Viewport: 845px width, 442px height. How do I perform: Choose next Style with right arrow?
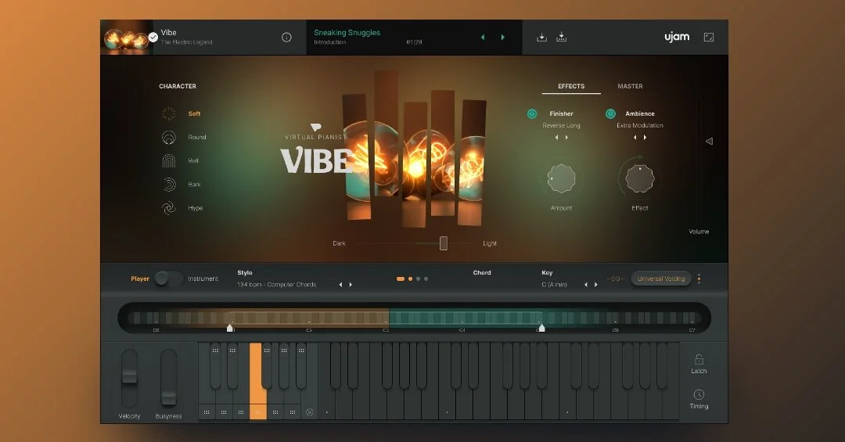point(351,285)
